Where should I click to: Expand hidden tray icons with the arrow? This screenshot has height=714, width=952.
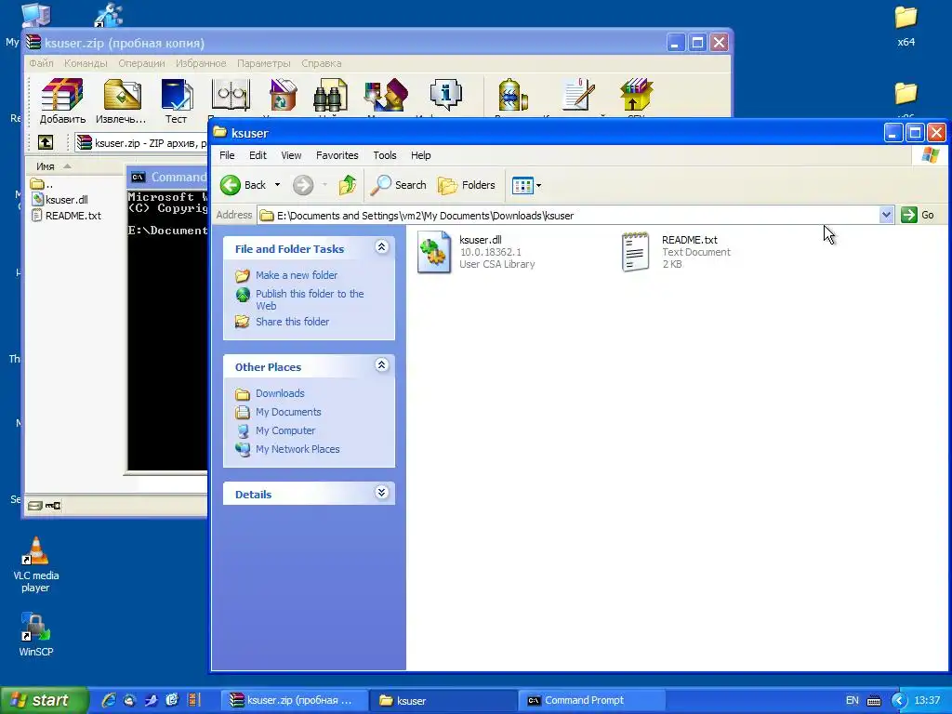(899, 701)
